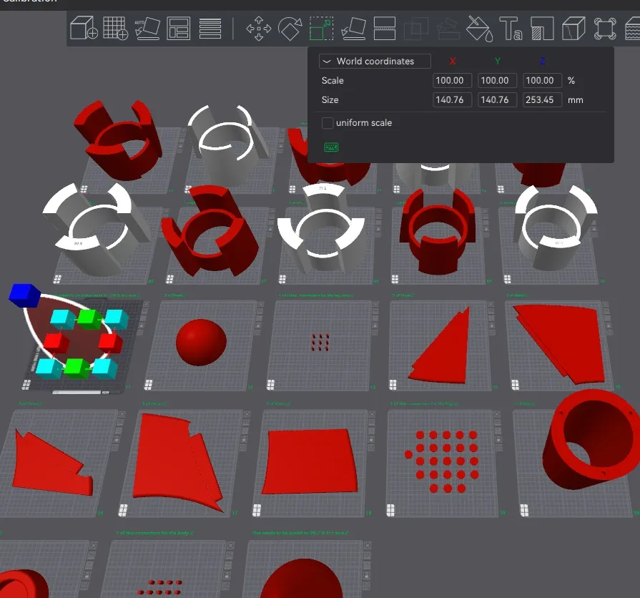This screenshot has height=598, width=640.
Task: Click the Arrange all objects icon
Action: pos(178,28)
